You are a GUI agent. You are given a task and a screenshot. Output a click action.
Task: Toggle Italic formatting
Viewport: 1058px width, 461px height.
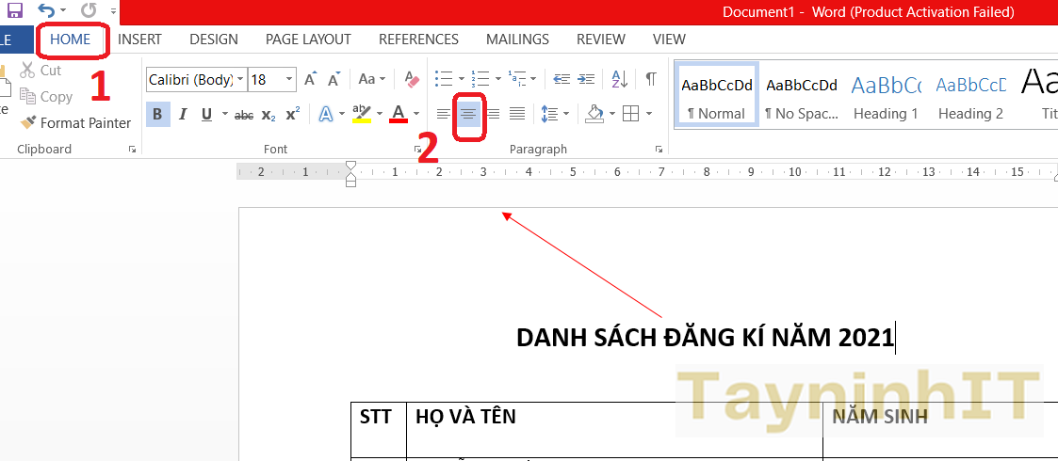182,114
